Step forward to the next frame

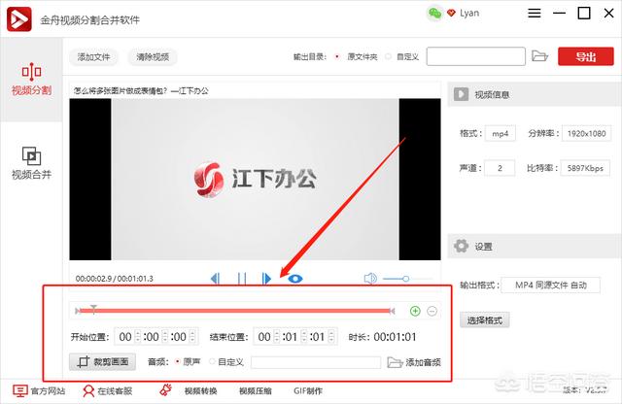coord(267,279)
